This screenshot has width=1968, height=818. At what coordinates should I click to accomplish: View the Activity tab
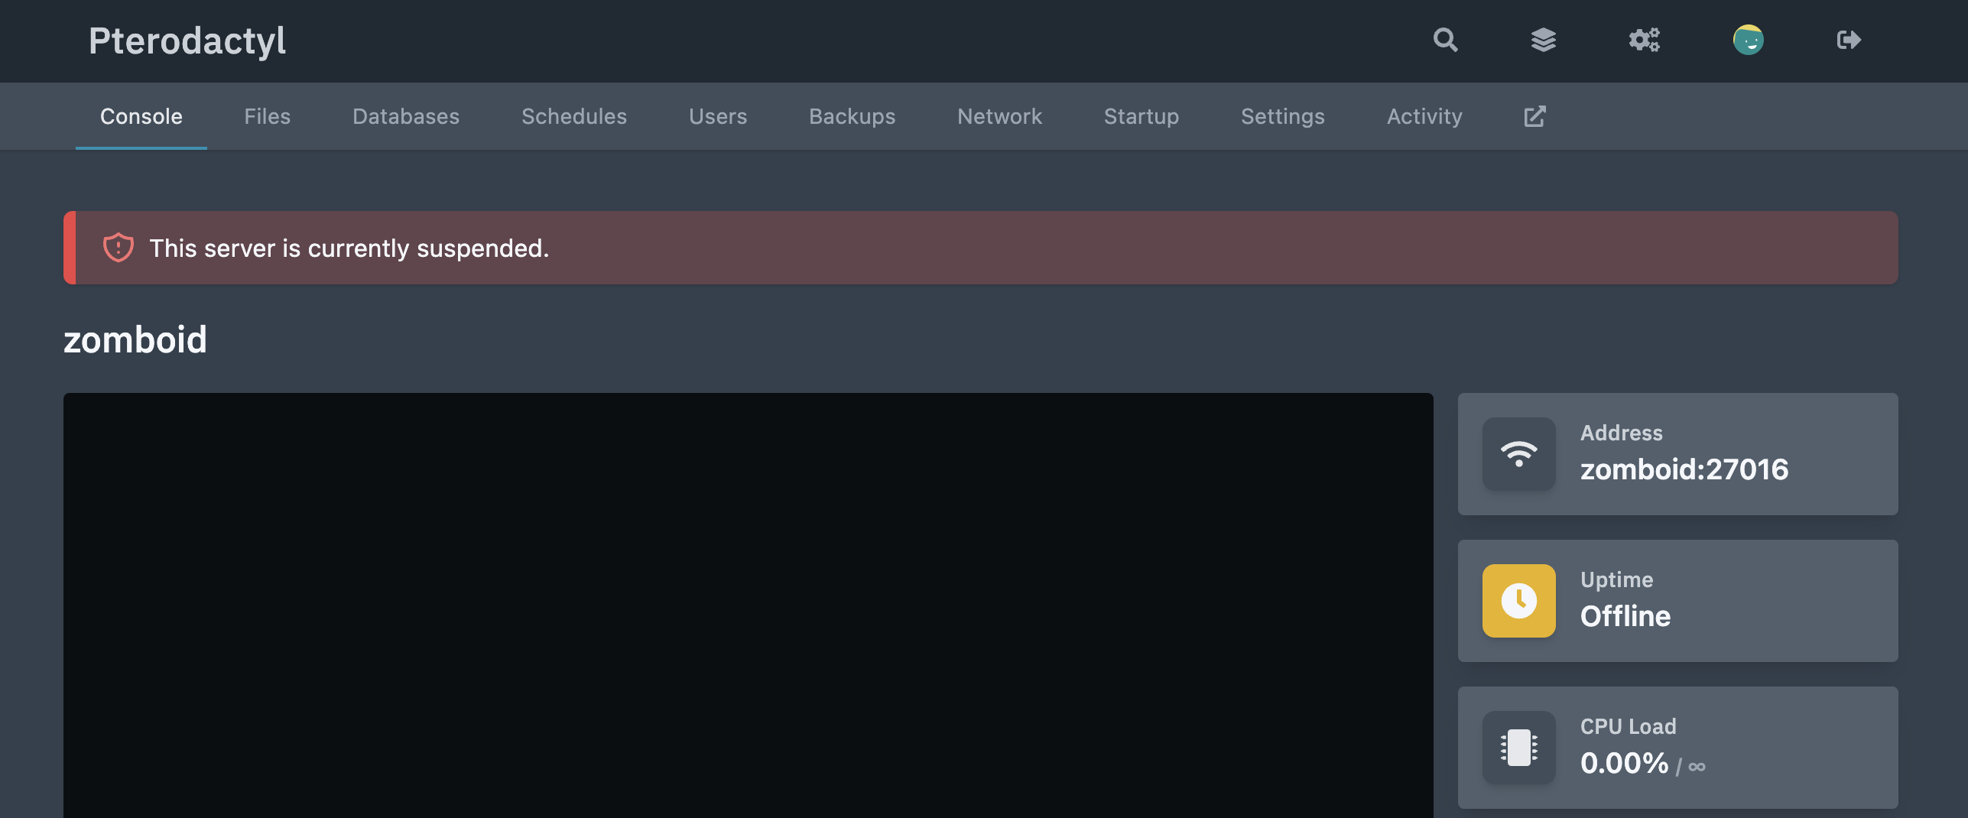[1425, 116]
